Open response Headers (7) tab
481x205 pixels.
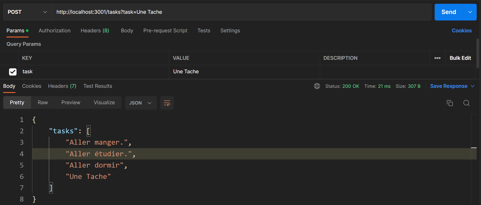click(62, 86)
